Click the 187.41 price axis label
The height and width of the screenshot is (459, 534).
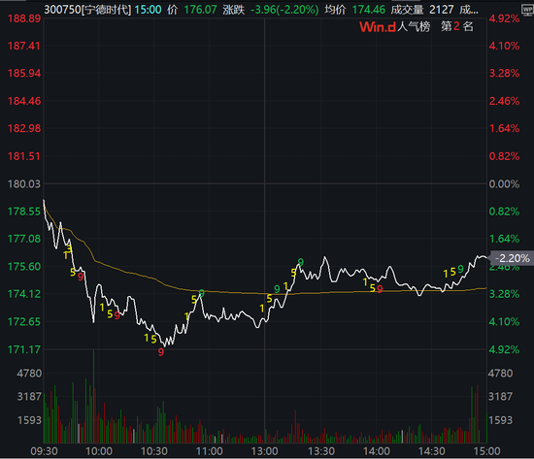coord(24,46)
